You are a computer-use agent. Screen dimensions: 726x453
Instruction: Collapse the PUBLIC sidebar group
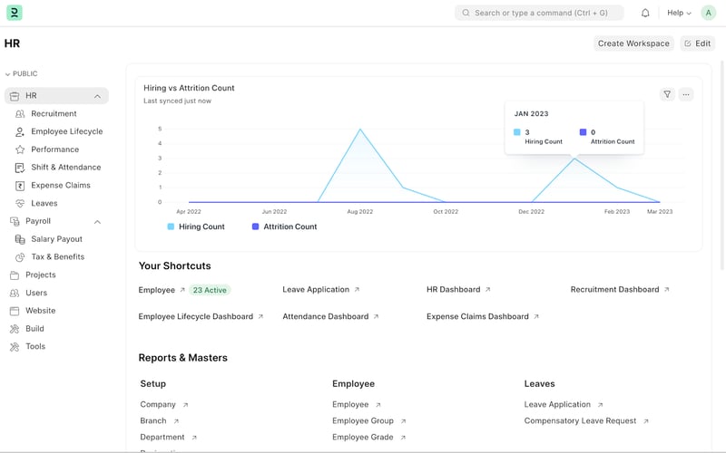[x=21, y=73]
